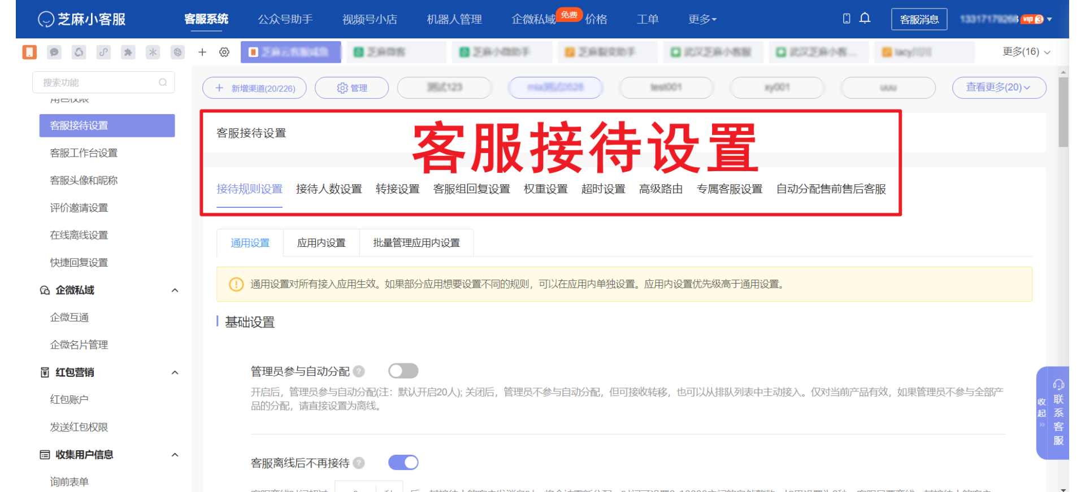Open 视频号小店 top menu
This screenshot has height=492, width=1085.
coord(370,19)
